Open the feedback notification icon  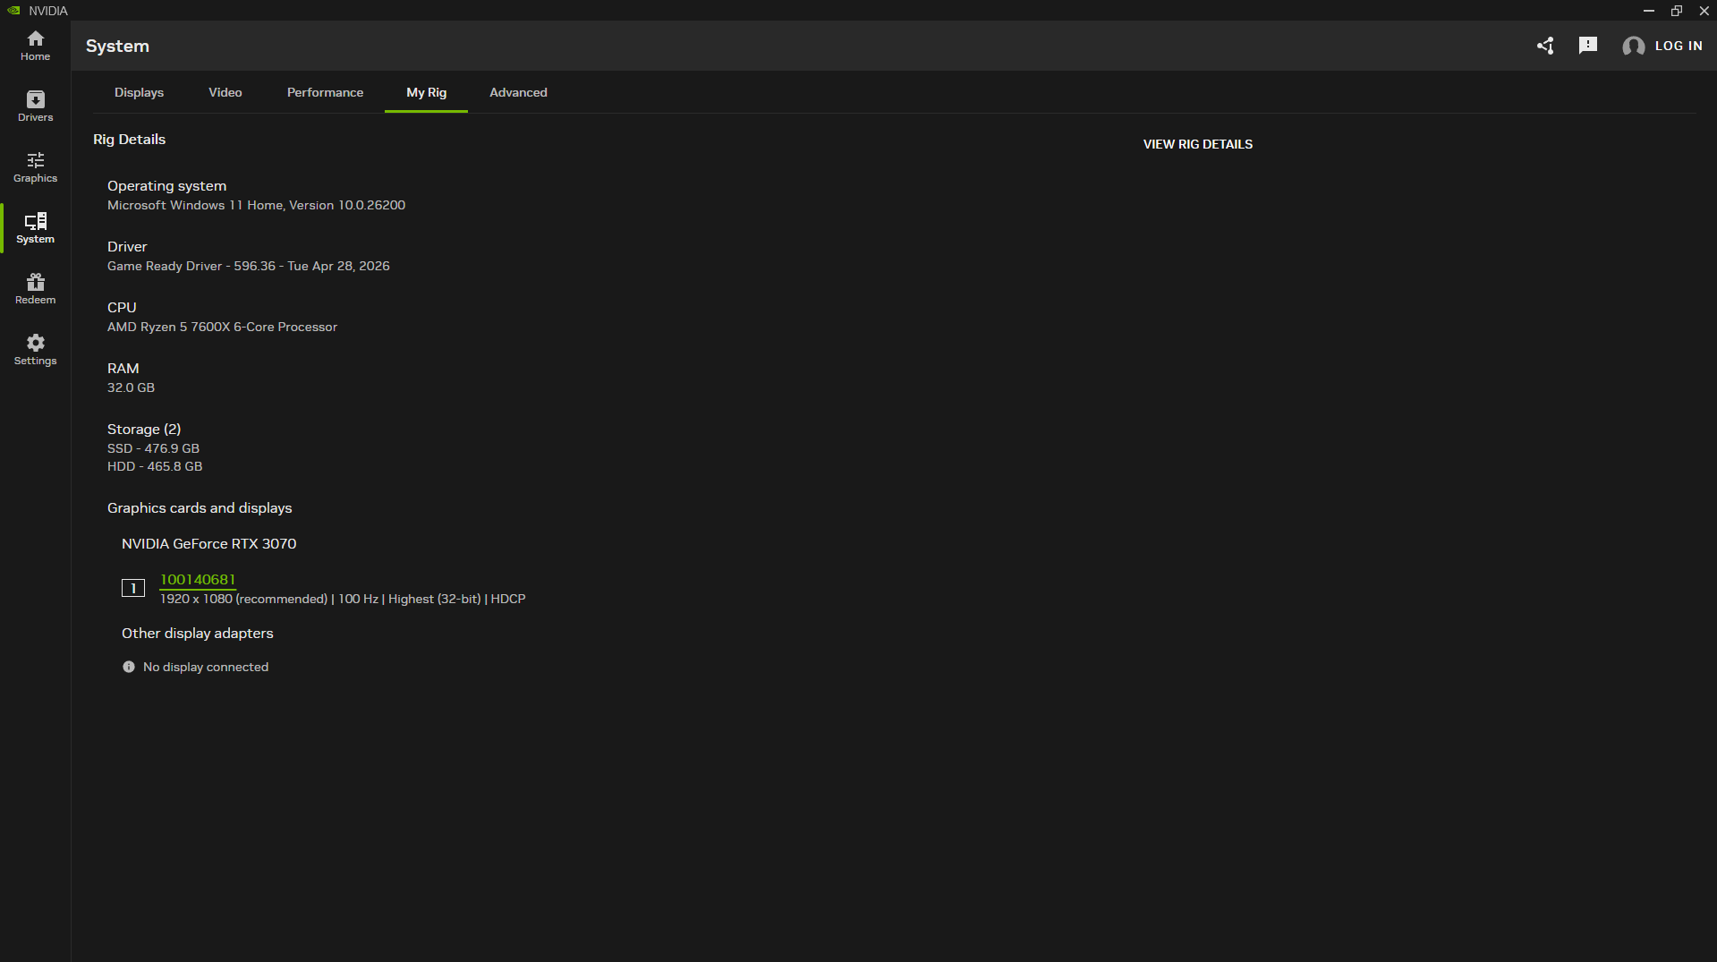tap(1588, 46)
